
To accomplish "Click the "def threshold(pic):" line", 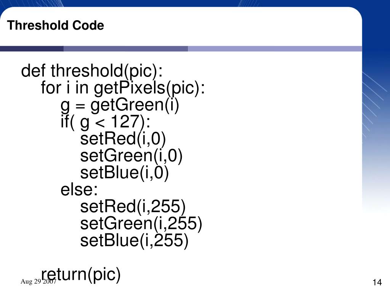I will pyautogui.click(x=92, y=71).
